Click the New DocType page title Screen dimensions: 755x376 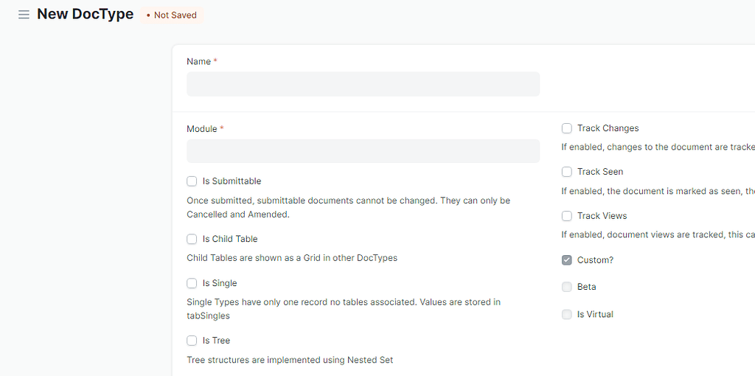click(86, 14)
